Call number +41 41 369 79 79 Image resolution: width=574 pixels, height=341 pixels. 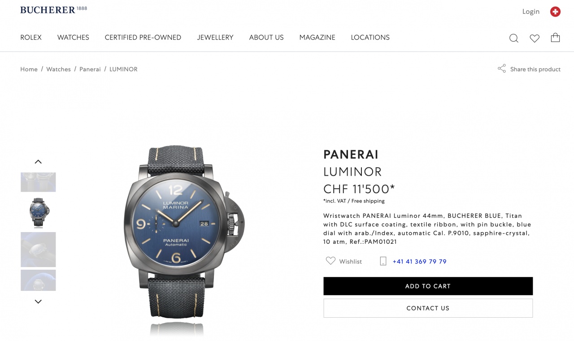pyautogui.click(x=419, y=262)
